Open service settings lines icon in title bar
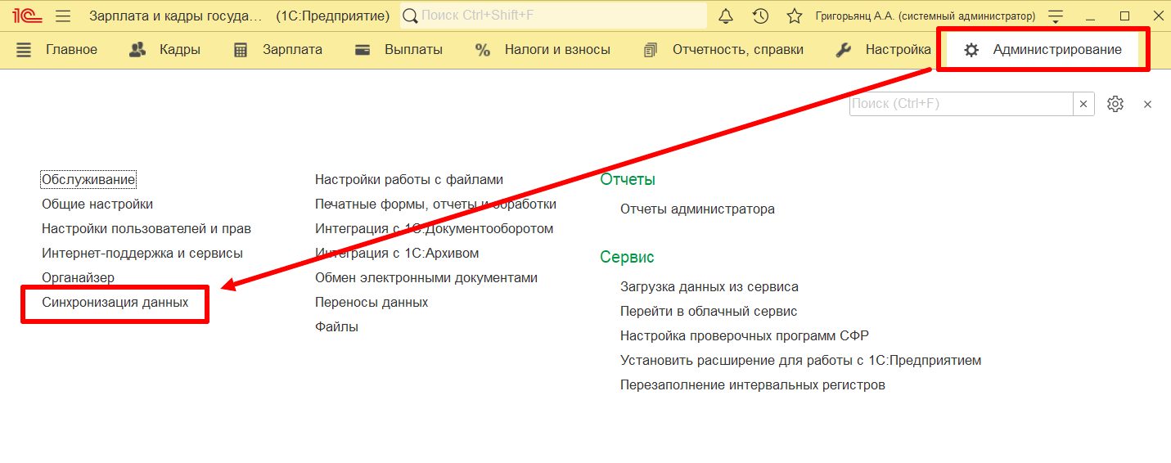 (1056, 16)
